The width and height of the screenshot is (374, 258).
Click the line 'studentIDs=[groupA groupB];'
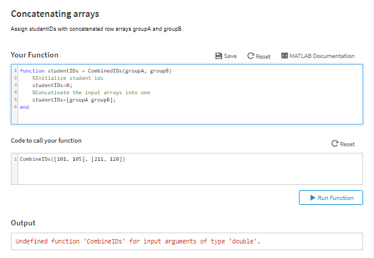click(74, 100)
